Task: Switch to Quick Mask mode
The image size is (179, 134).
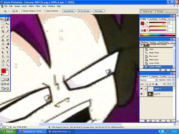Action: click(x=7, y=79)
